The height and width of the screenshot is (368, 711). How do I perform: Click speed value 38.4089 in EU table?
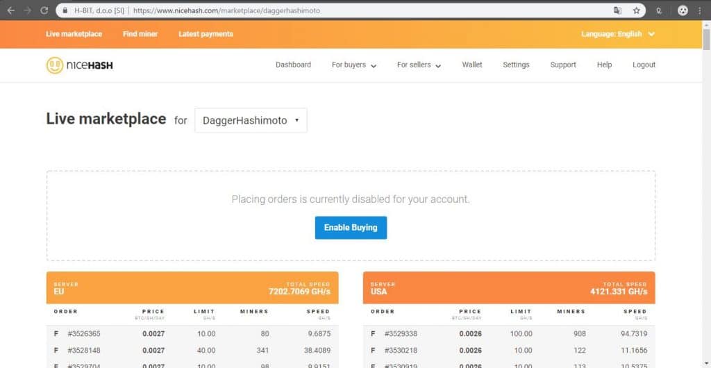tap(317, 351)
